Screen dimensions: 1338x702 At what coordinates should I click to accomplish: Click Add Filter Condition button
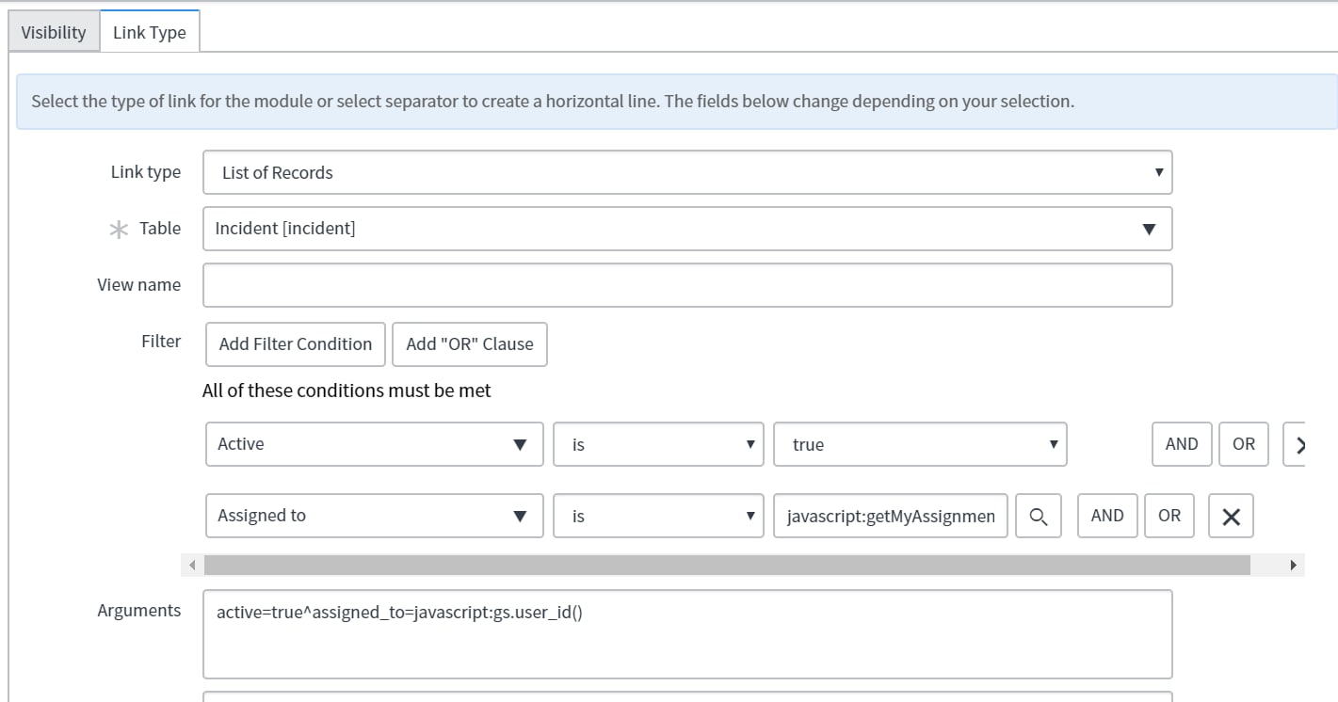pyautogui.click(x=296, y=343)
